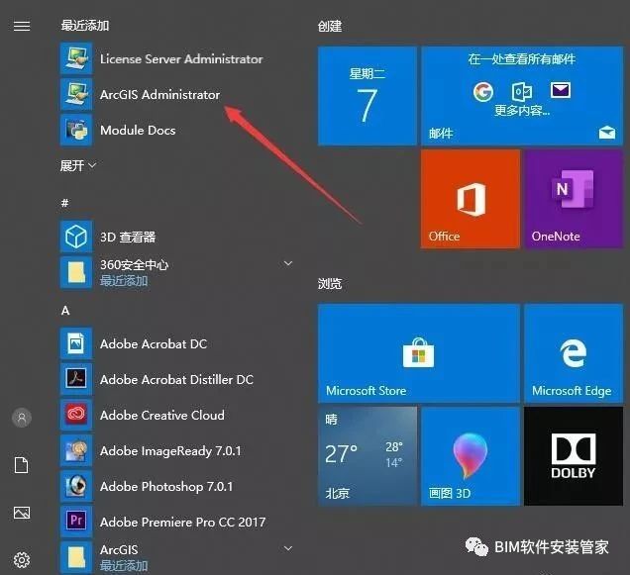This screenshot has width=630, height=575.
Task: Select Adobe Acrobat DC entry text
Action: click(154, 344)
